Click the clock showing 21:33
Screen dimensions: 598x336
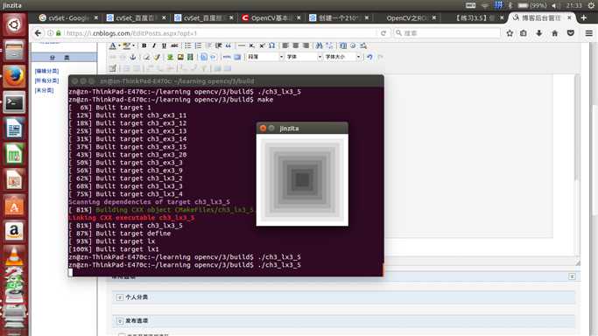tap(574, 5)
